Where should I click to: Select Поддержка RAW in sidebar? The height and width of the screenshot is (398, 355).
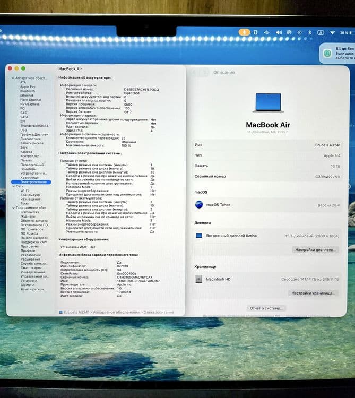(x=33, y=242)
